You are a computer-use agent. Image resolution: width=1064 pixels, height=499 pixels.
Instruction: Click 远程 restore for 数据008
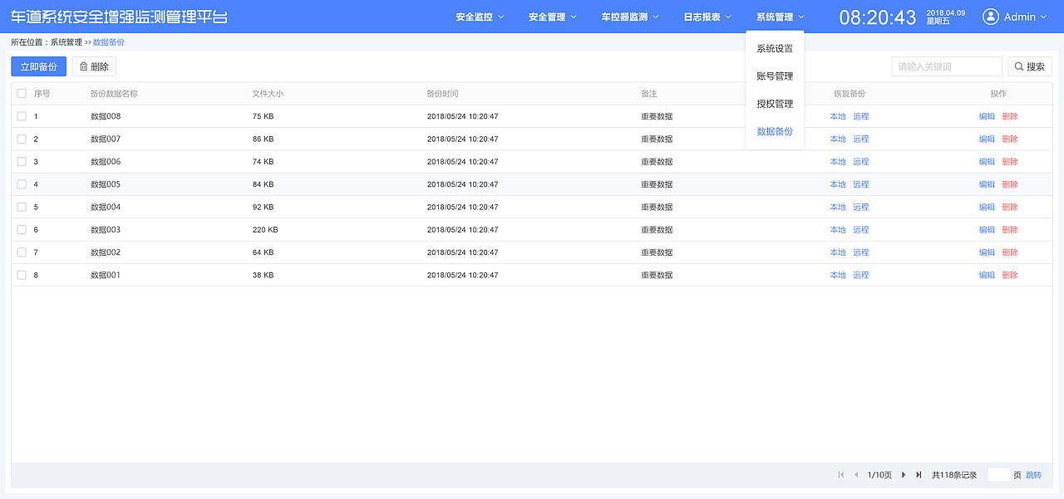[860, 116]
